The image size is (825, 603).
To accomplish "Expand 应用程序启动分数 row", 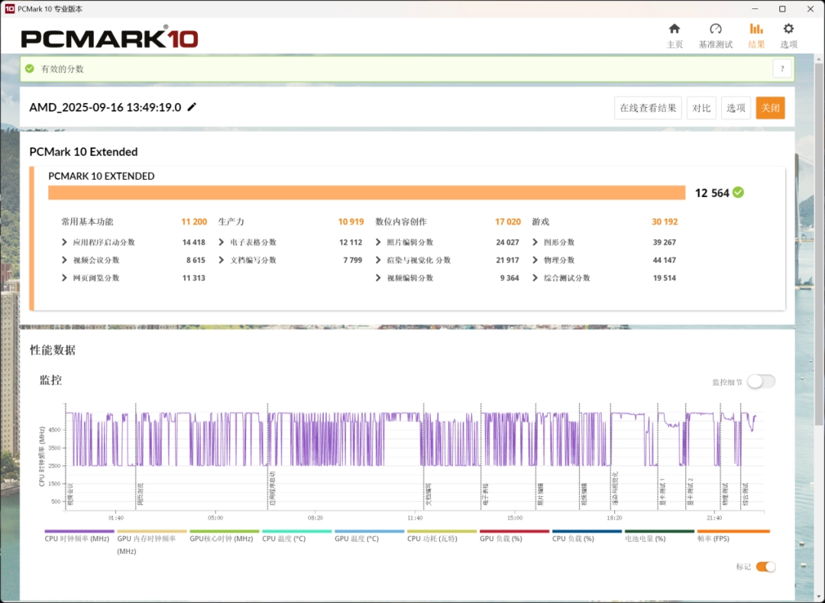I will (x=64, y=242).
